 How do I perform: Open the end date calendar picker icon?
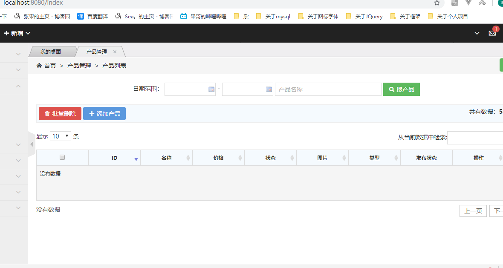[269, 89]
